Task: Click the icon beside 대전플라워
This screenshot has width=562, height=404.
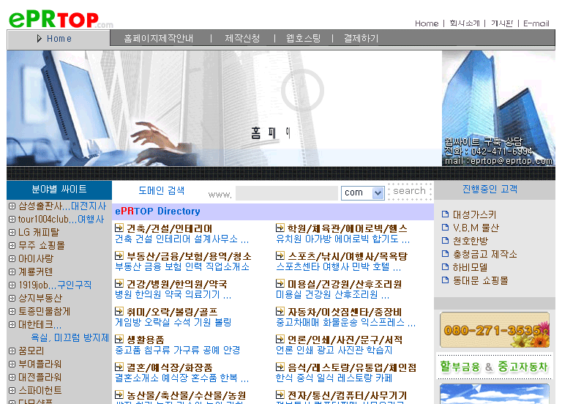Action: tap(12, 378)
